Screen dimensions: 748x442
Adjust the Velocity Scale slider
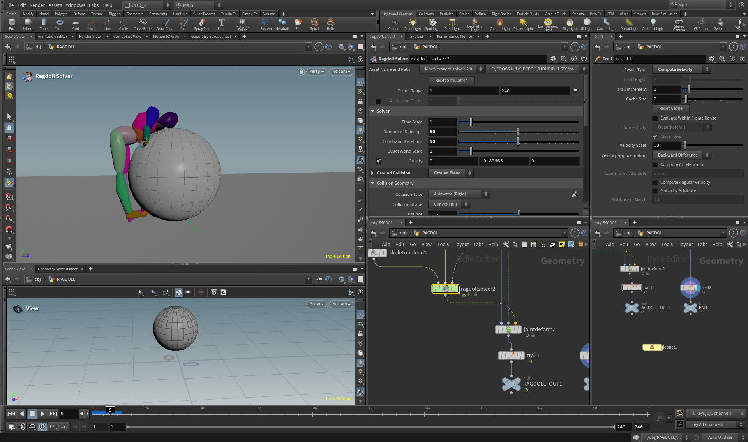(713, 145)
